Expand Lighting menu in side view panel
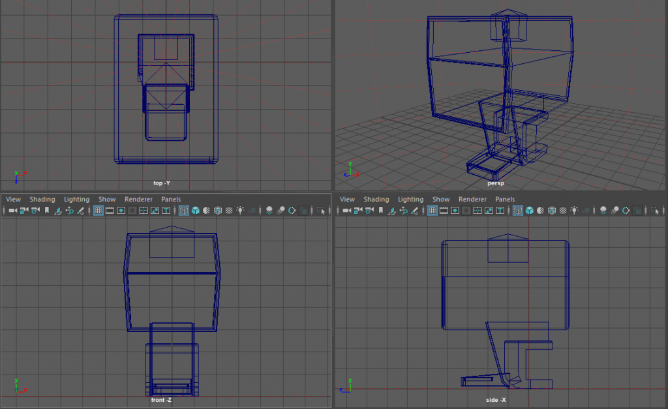668x409 pixels. click(x=410, y=199)
